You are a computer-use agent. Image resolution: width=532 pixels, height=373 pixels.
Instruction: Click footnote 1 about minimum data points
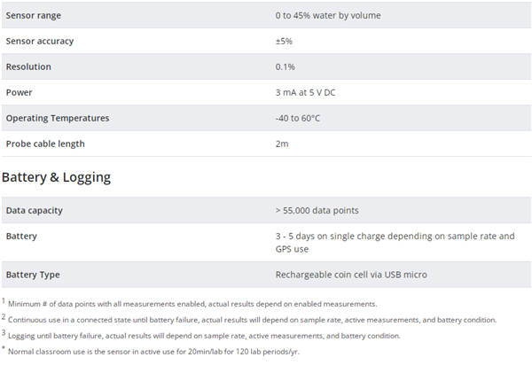(190, 304)
